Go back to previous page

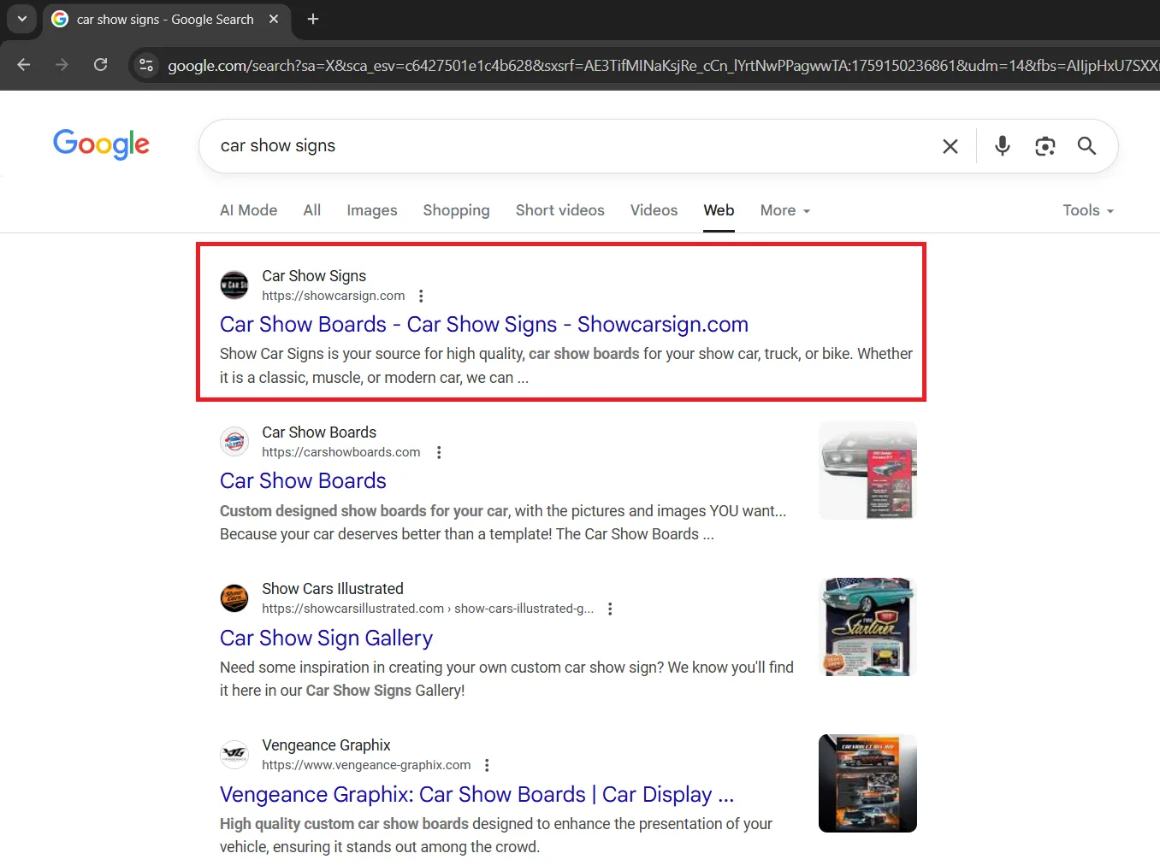(x=24, y=65)
